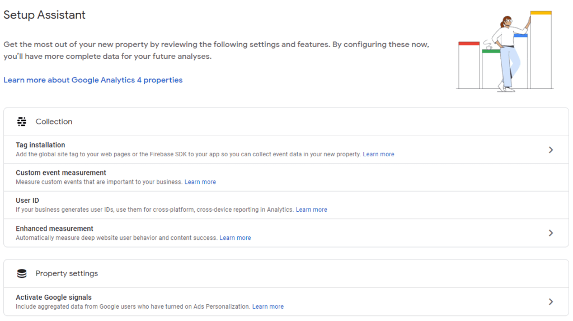
Task: Click the Collection section title
Action: [54, 122]
